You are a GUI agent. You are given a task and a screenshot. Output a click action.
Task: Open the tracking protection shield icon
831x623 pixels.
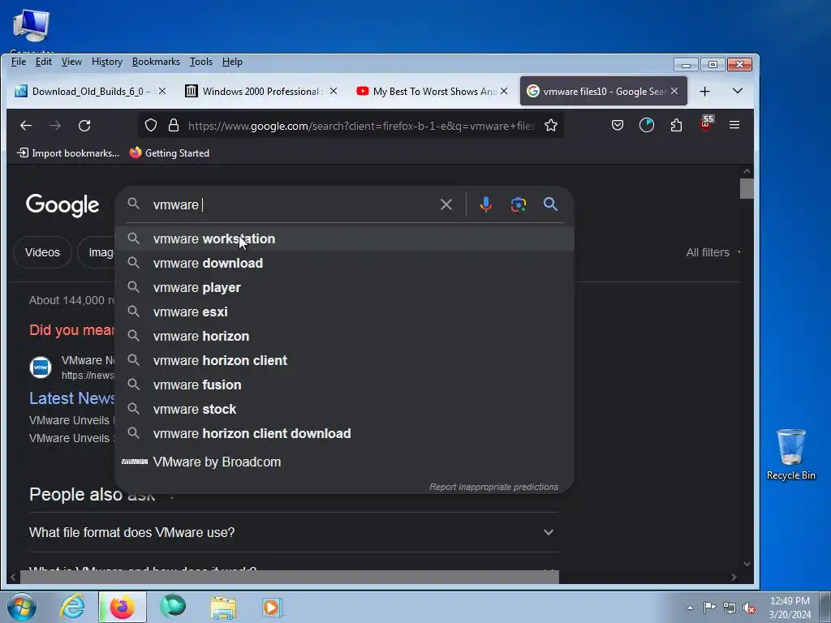click(151, 126)
